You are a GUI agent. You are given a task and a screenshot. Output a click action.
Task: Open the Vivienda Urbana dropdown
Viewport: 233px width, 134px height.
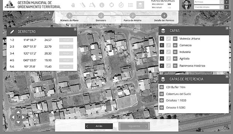[x=209, y=7]
